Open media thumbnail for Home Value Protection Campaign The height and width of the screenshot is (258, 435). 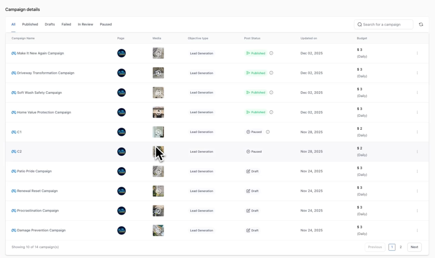[158, 112]
